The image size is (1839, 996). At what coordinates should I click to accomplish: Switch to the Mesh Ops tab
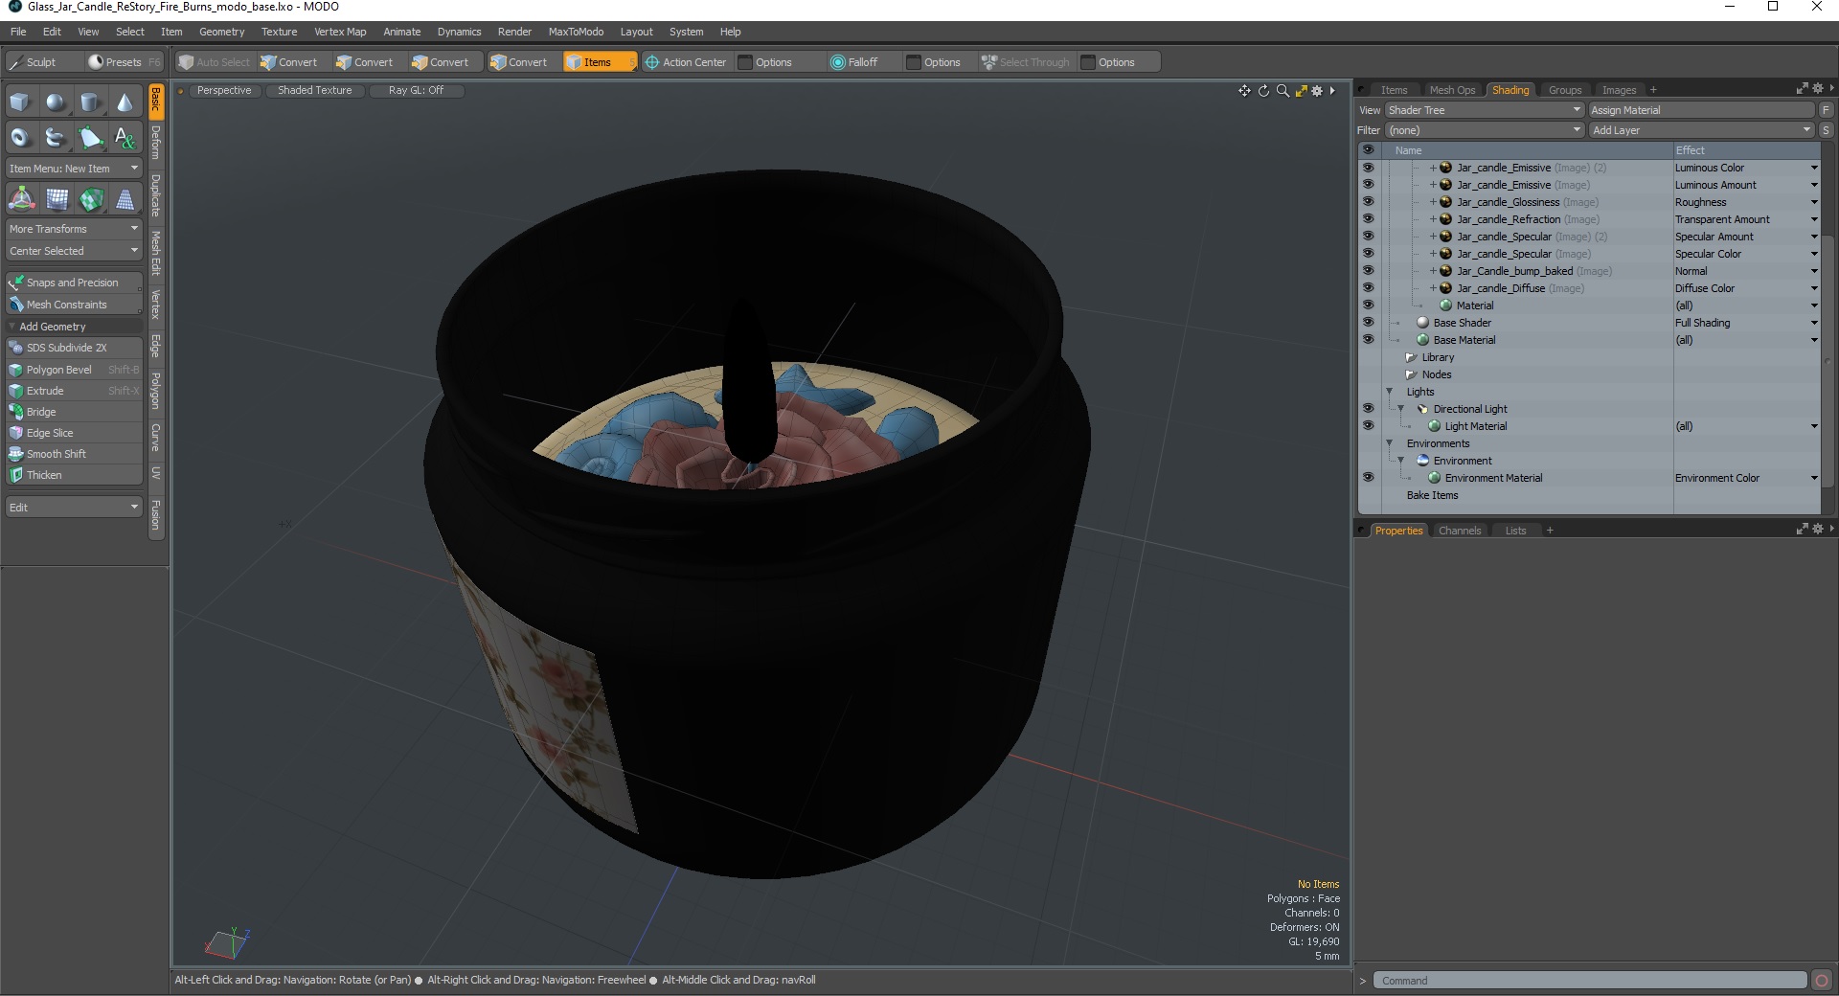pos(1451,90)
